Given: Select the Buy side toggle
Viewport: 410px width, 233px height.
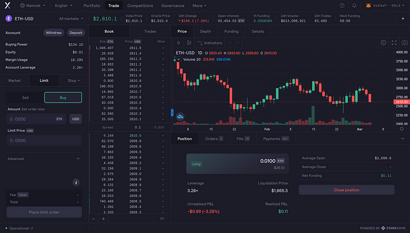Looking at the screenshot, I should tap(63, 97).
